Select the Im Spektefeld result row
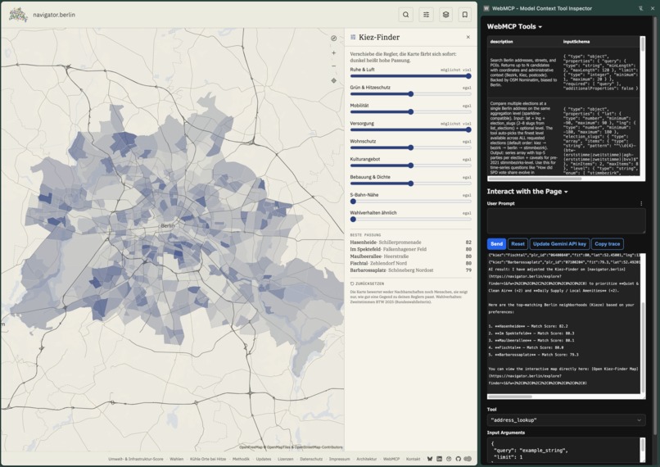 pyautogui.click(x=410, y=249)
